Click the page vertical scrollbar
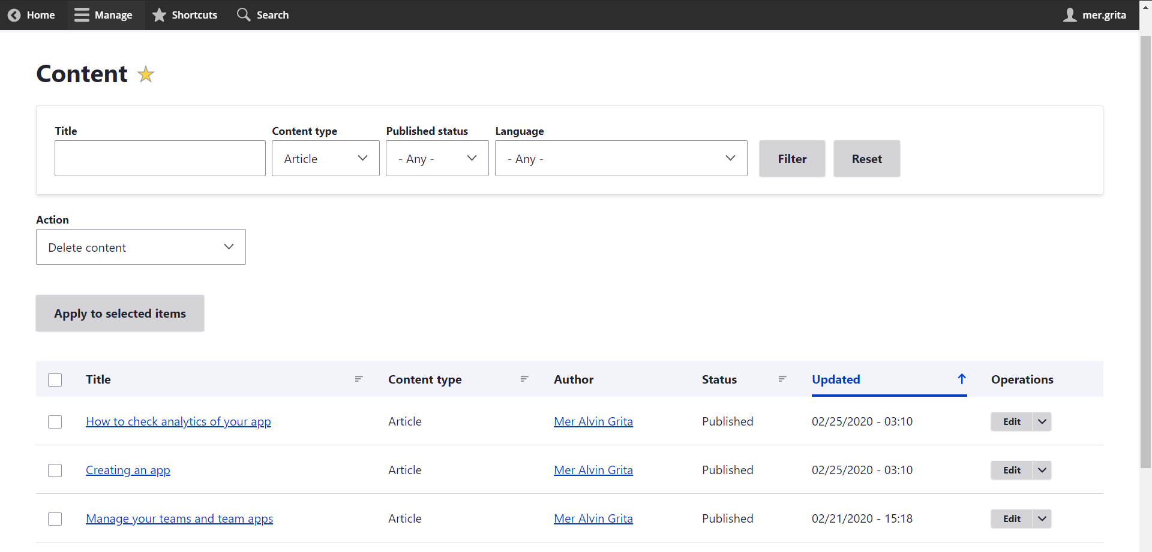1152x552 pixels. coord(1145,252)
